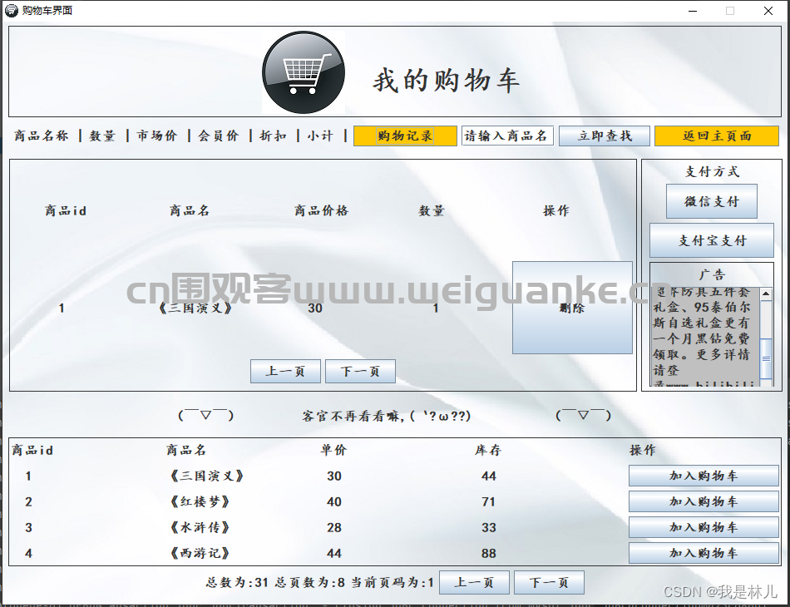
Task: Choose 支付宝支付 payment button
Action: pyautogui.click(x=711, y=240)
